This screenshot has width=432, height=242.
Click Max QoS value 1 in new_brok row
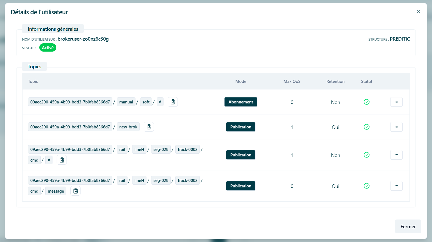[292, 127]
